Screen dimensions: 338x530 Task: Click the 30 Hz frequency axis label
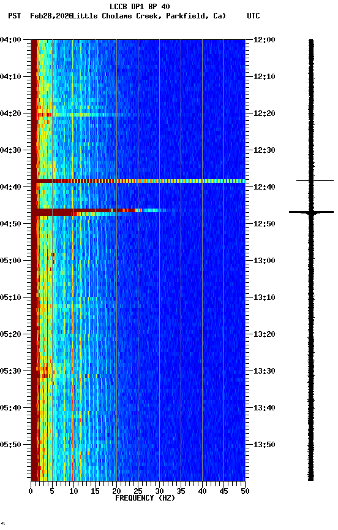[160, 491]
